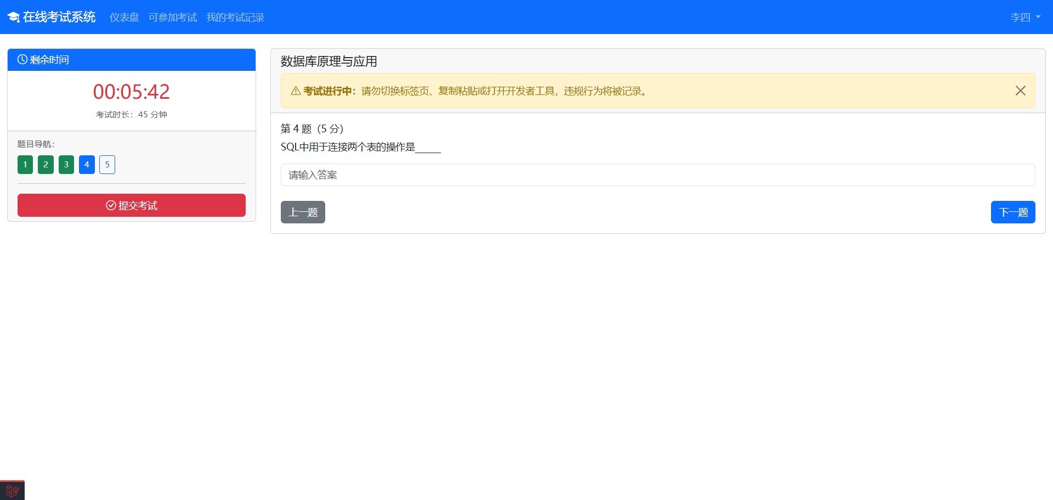Click the SQL中用于连接两个表的操作是 question text
Viewport: 1053px width, 500px height.
[361, 147]
